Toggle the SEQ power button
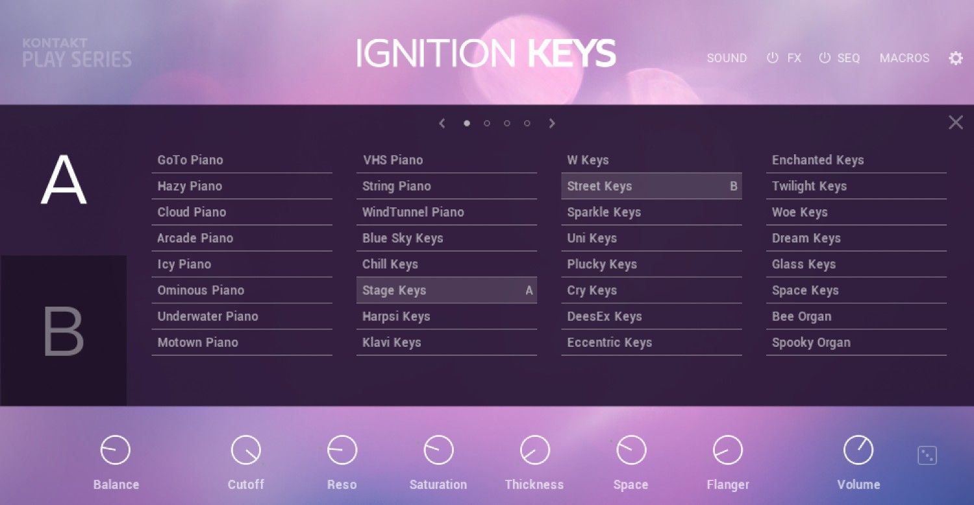This screenshot has height=505, width=974. pos(823,57)
